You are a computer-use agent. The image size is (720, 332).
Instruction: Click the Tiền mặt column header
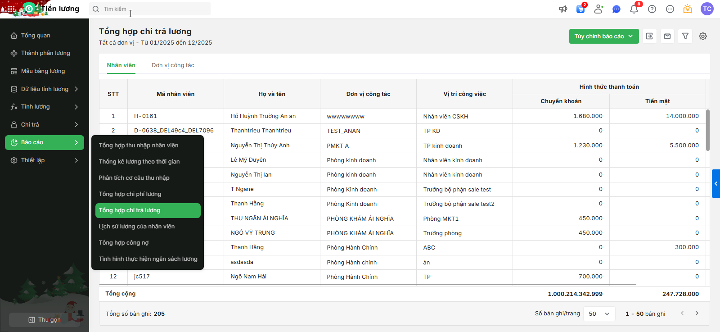pos(657,101)
